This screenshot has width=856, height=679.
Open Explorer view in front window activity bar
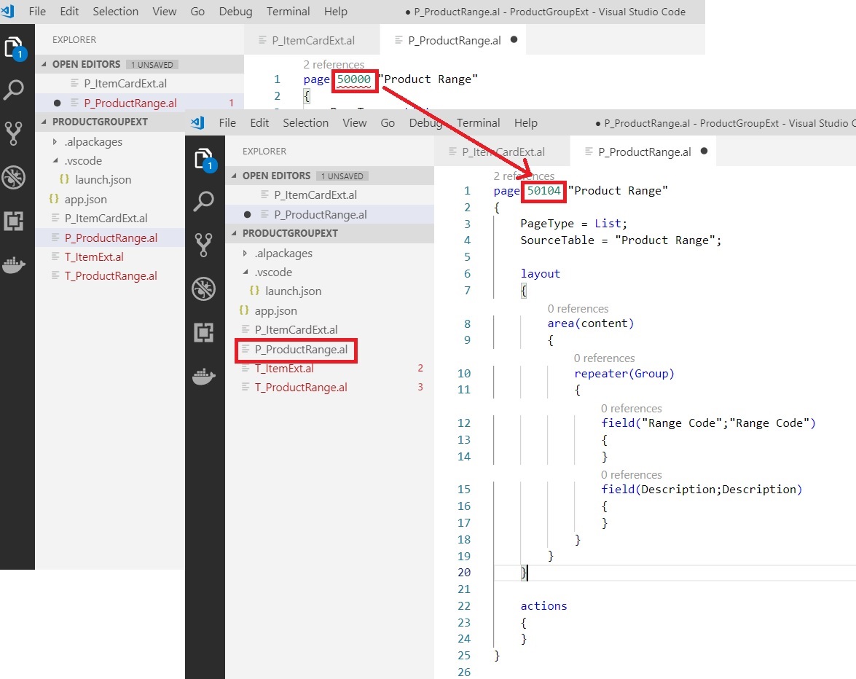(204, 160)
